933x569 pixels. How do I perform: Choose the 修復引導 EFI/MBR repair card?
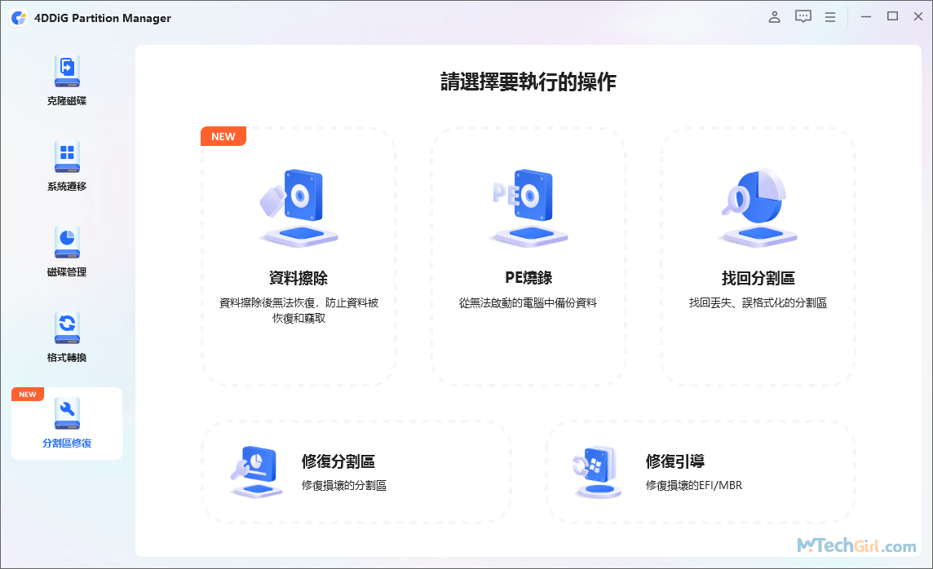pyautogui.click(x=699, y=471)
